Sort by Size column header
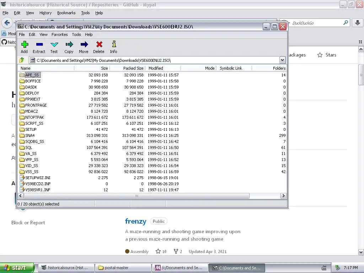 [x=92, y=68]
